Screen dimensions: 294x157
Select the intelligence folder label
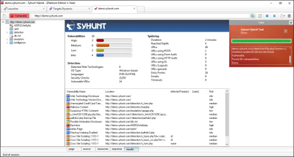tap(20, 43)
